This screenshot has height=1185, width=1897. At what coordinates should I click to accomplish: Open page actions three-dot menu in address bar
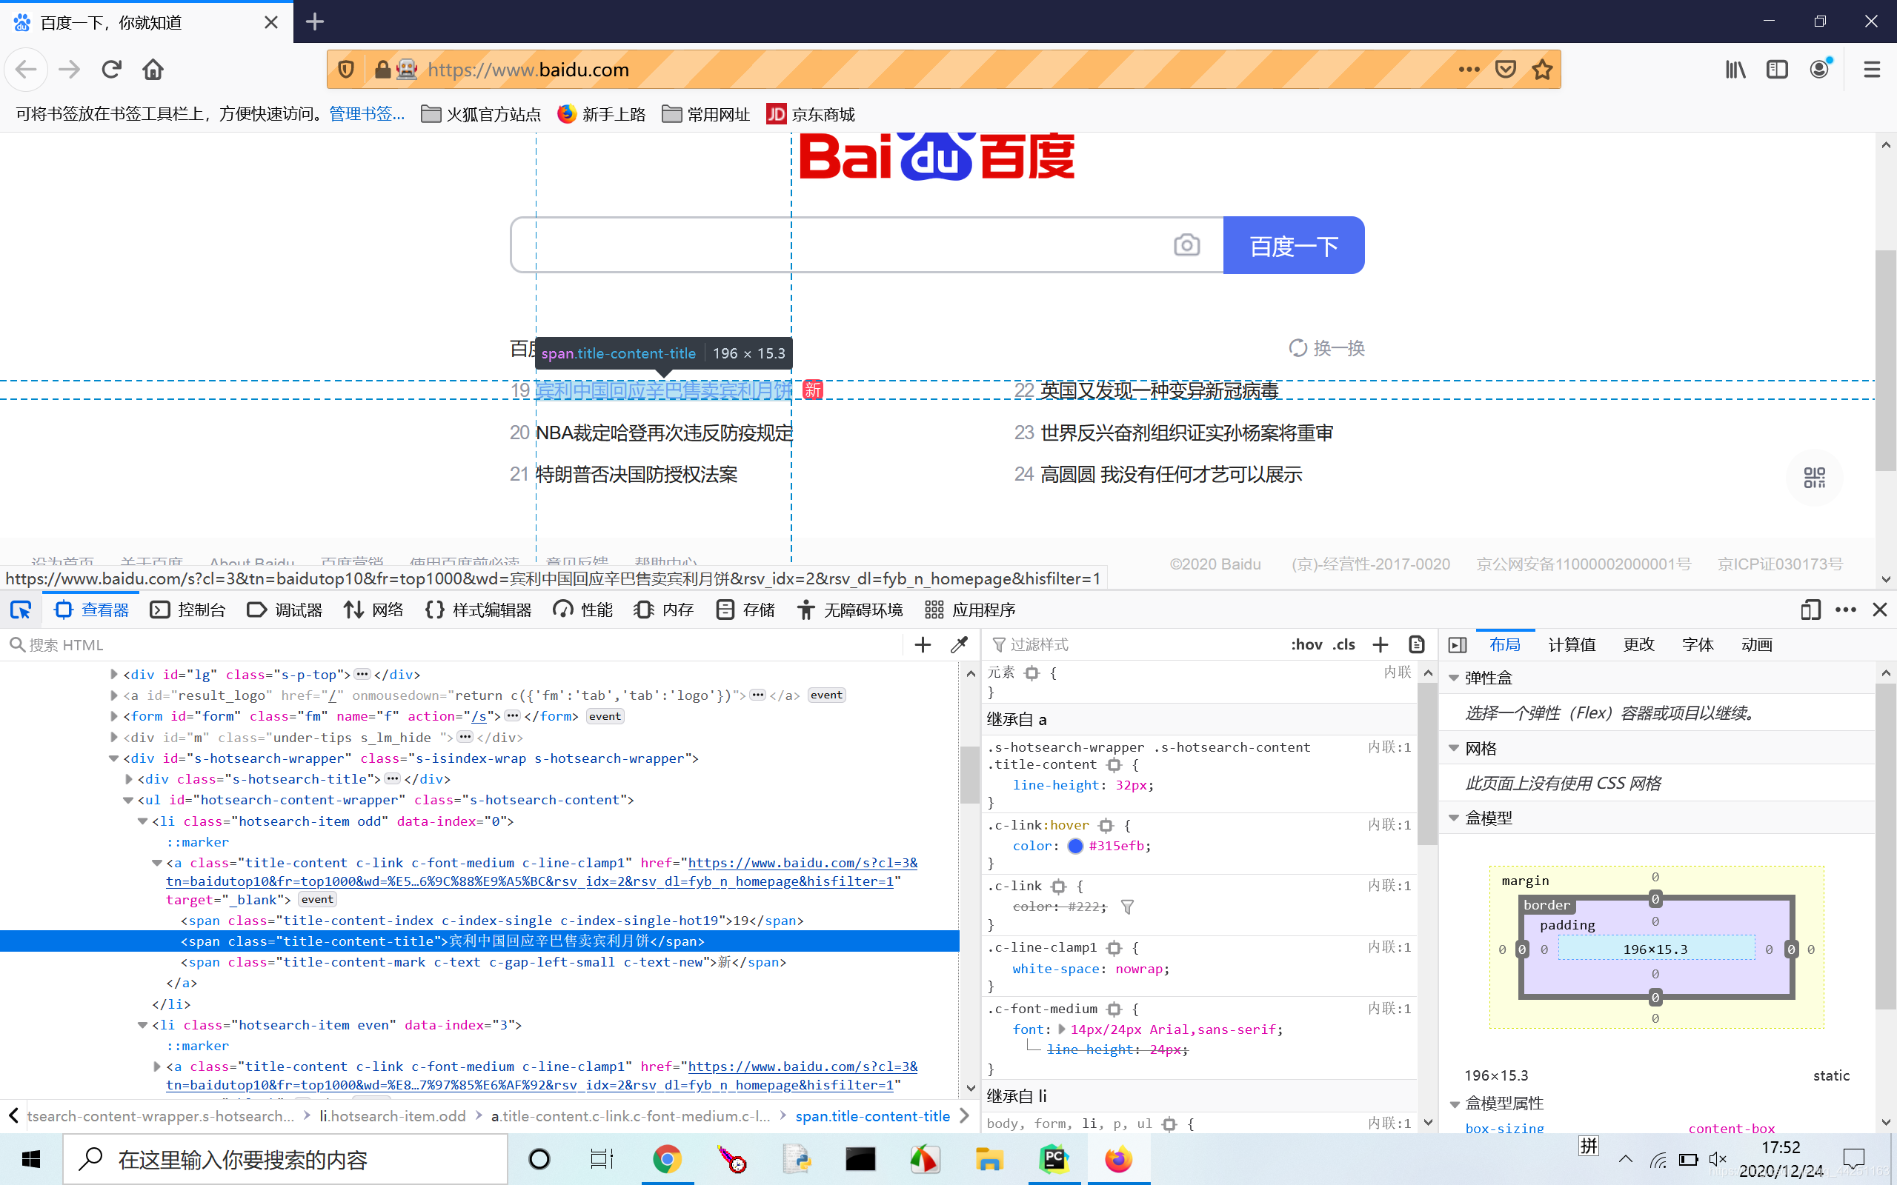click(1469, 70)
